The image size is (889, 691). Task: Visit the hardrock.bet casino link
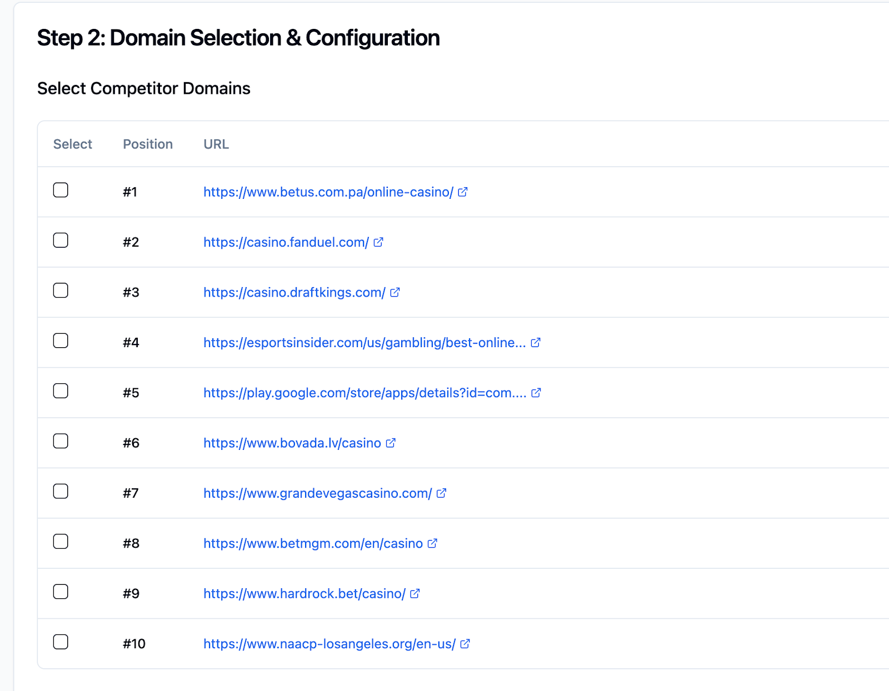pyautogui.click(x=304, y=594)
